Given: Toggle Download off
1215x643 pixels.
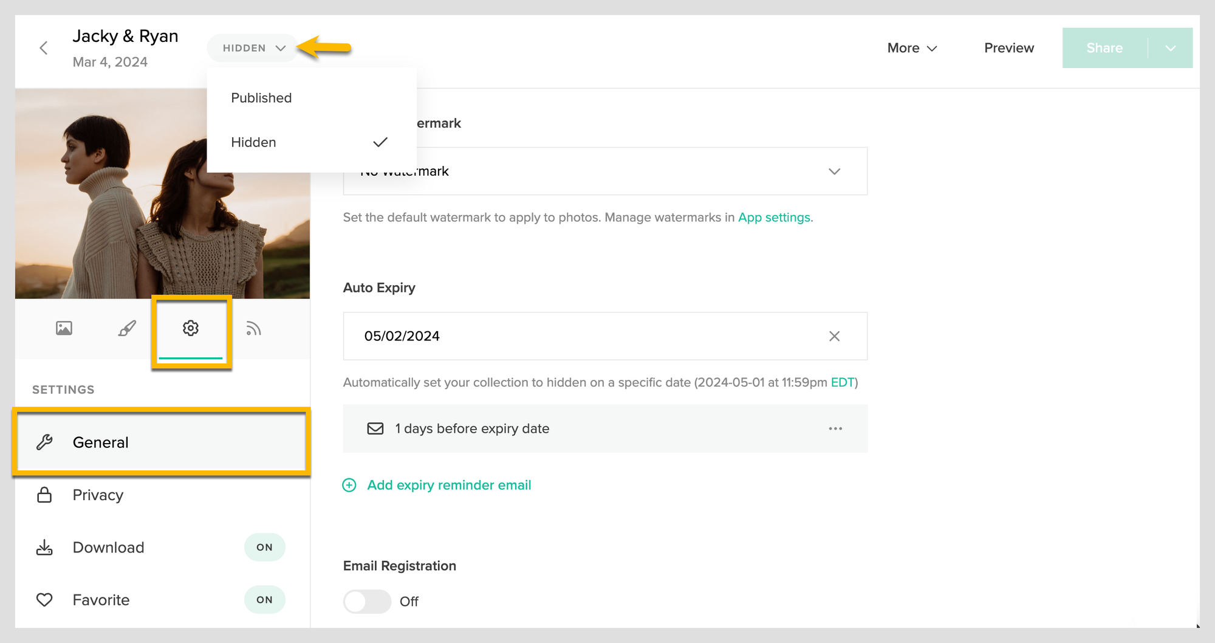Looking at the screenshot, I should (264, 547).
